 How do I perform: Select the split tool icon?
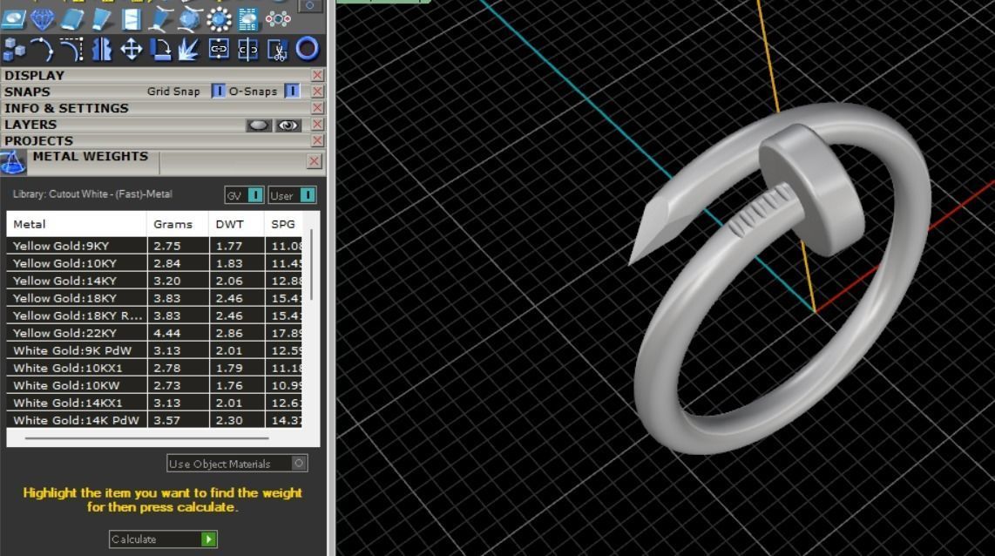(x=248, y=49)
